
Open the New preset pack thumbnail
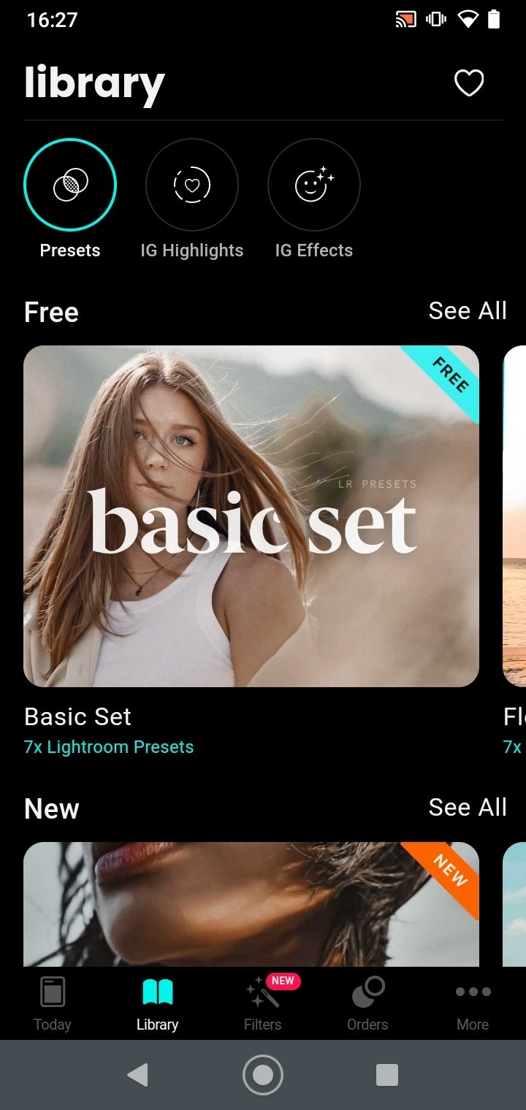click(x=251, y=904)
